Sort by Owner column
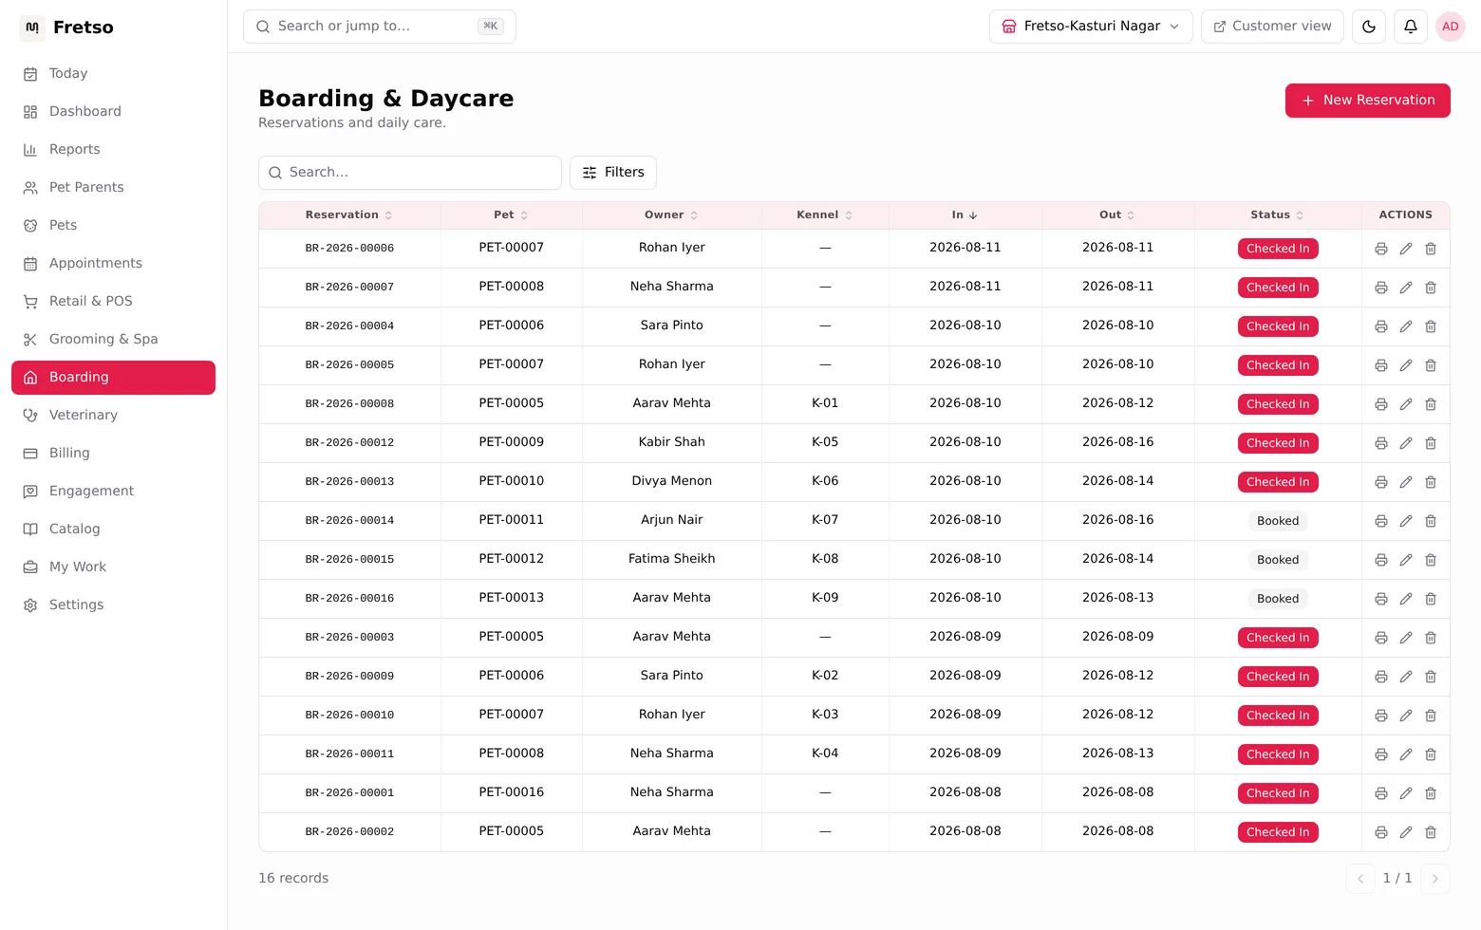Image resolution: width=1481 pixels, height=930 pixels. pos(671,215)
